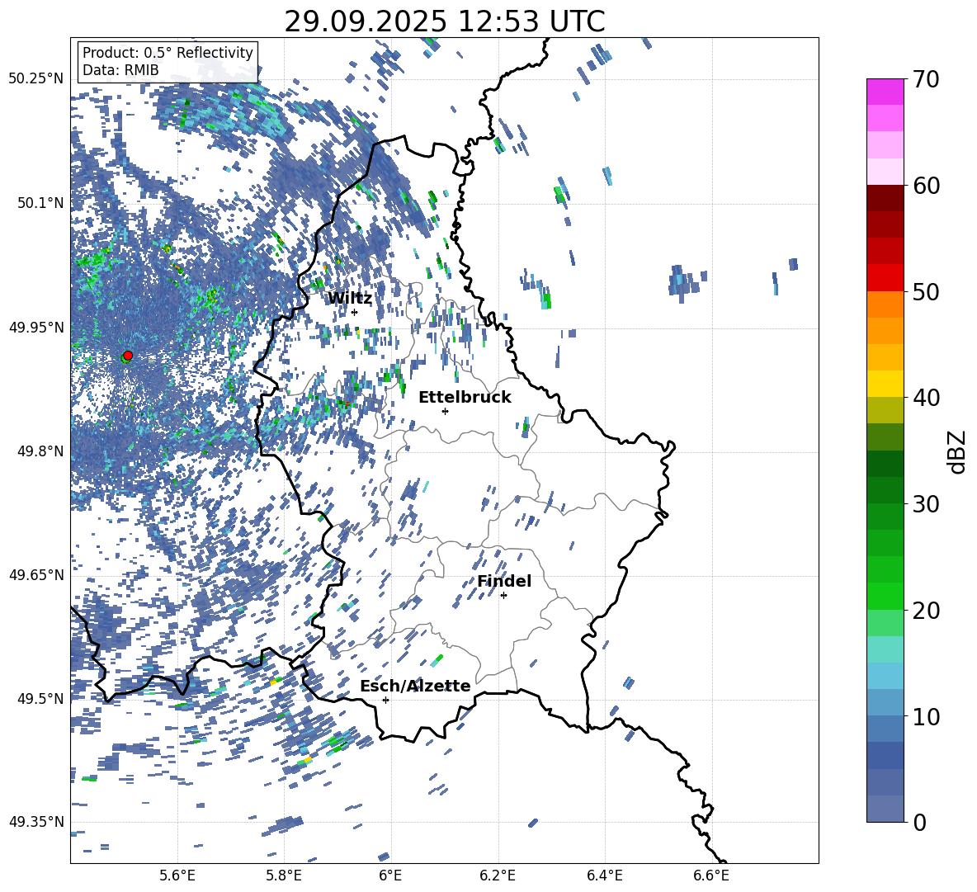Click the 6.4°E longitude label
Viewport: 977px width, 892px height.
604,875
